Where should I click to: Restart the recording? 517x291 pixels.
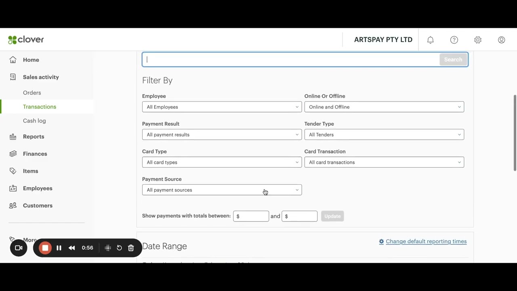119,248
